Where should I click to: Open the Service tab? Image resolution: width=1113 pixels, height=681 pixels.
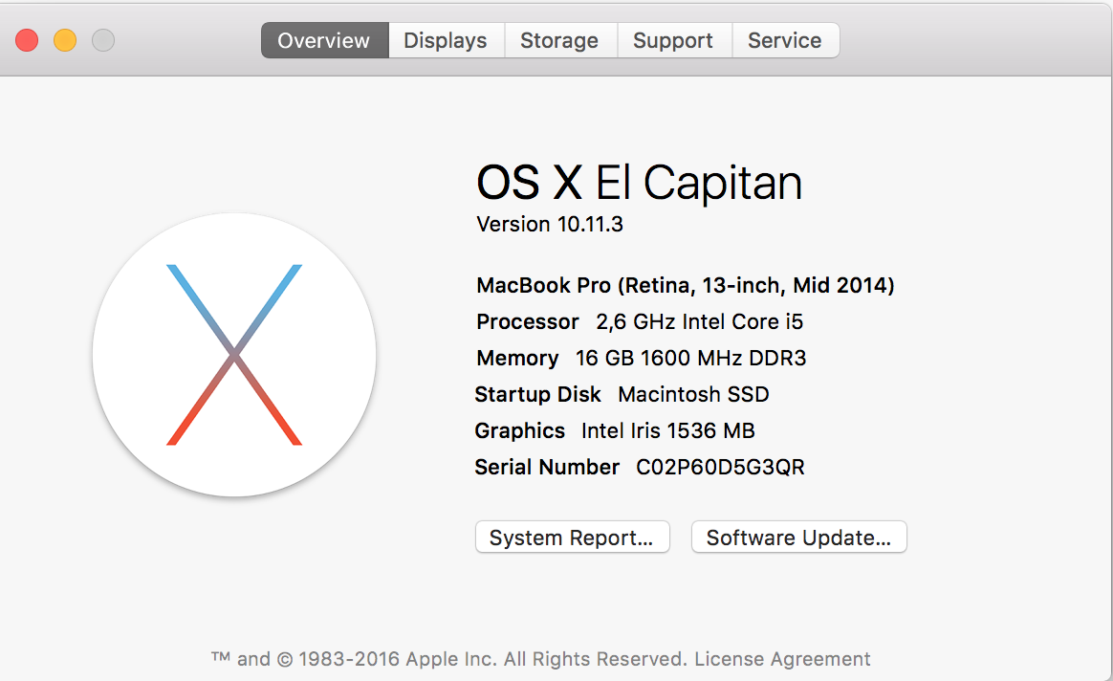784,40
